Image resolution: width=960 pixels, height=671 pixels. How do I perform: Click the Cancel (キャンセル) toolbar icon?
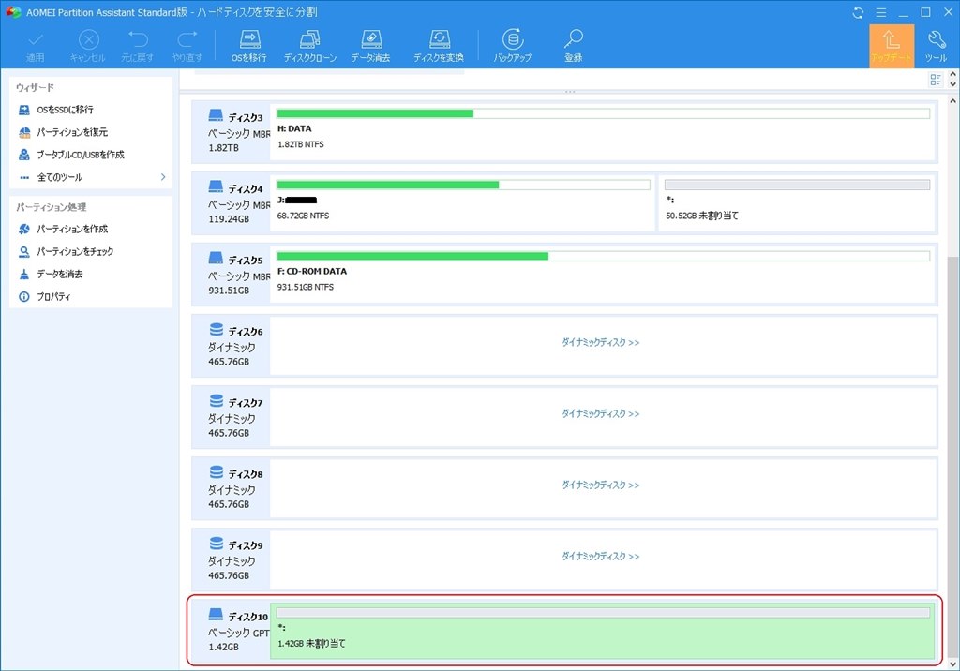[x=88, y=46]
